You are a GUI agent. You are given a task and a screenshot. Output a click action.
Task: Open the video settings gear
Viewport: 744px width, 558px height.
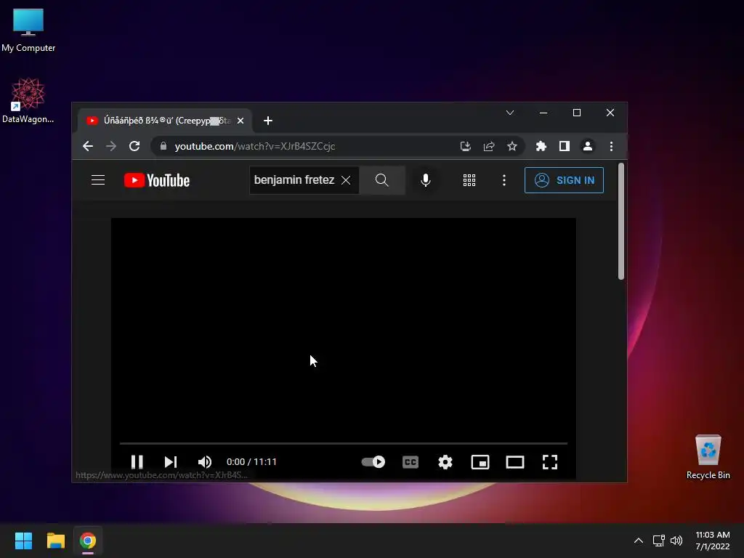(x=445, y=461)
